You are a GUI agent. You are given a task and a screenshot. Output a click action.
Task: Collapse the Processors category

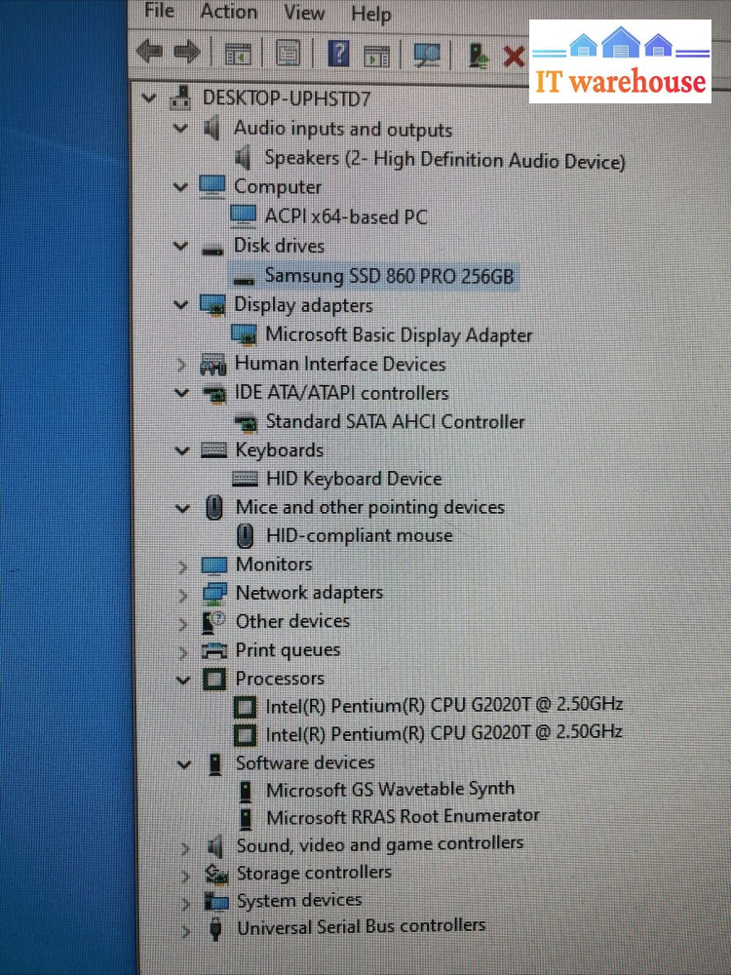click(x=182, y=680)
